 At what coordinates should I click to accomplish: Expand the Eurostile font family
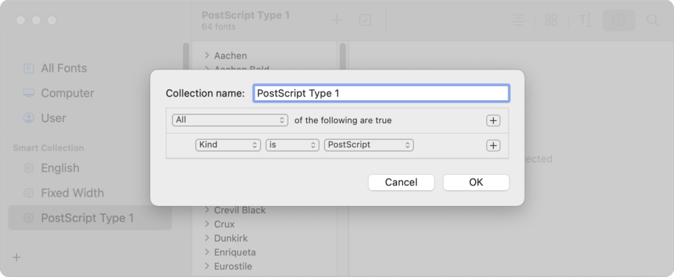click(x=207, y=266)
